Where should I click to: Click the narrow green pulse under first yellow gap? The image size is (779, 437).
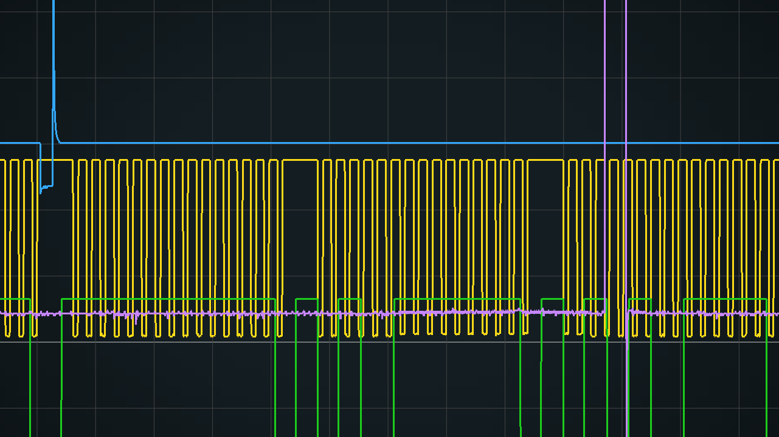click(307, 299)
